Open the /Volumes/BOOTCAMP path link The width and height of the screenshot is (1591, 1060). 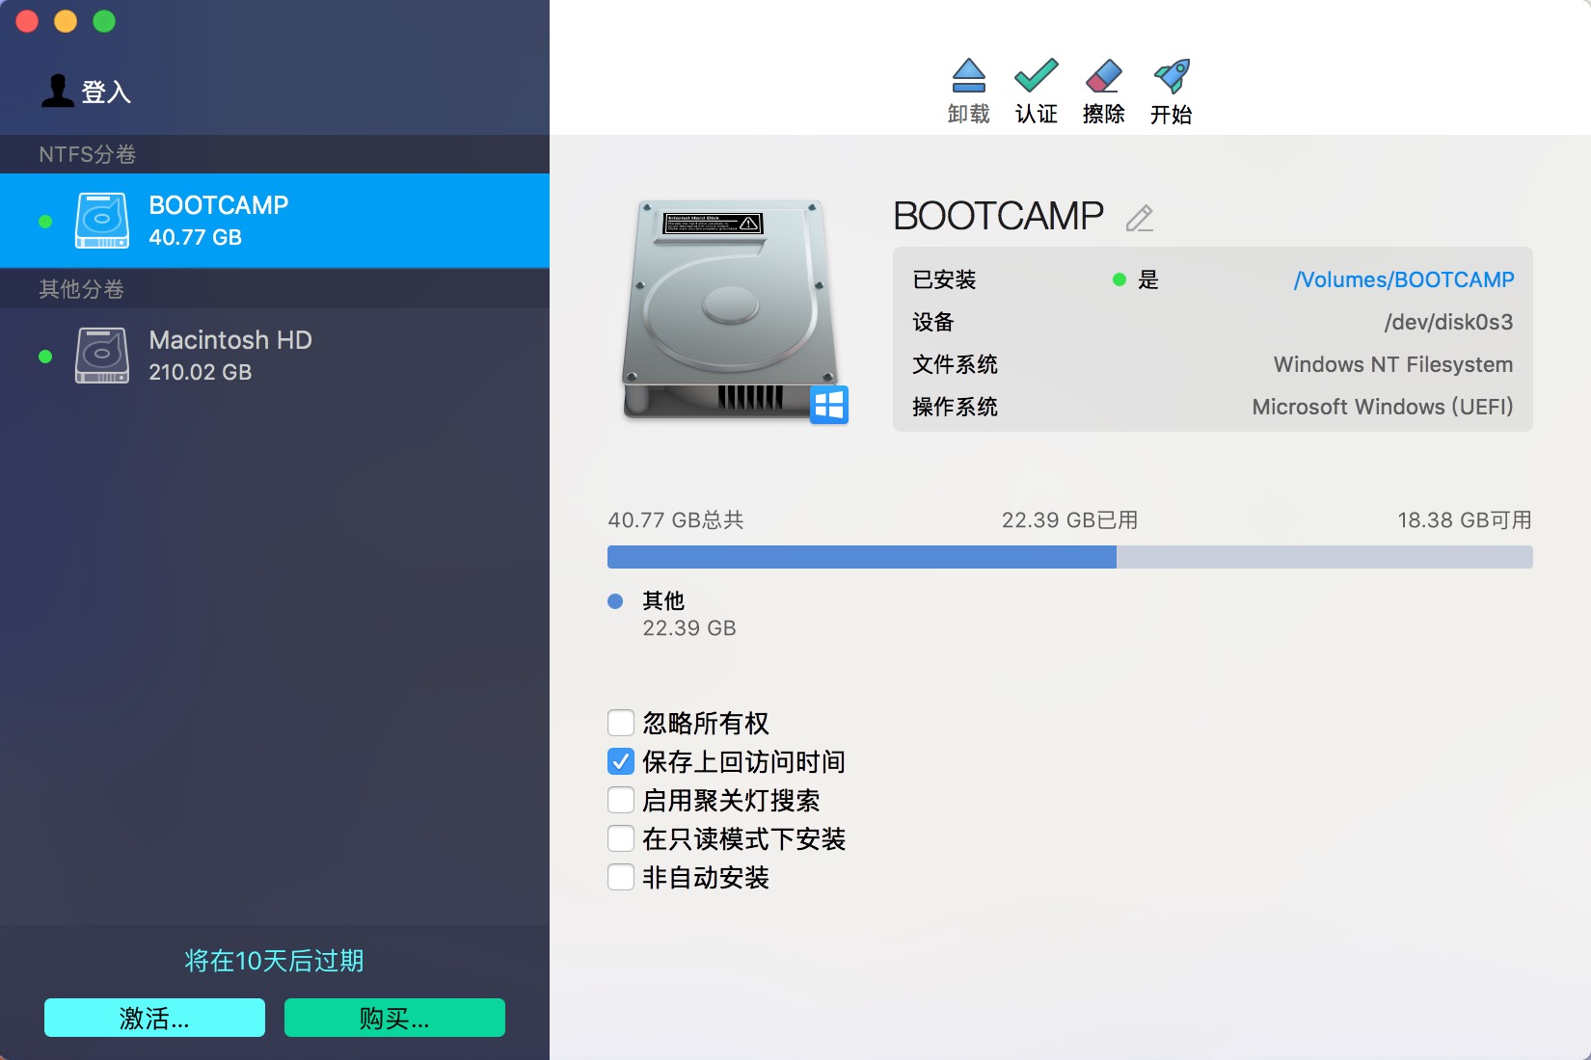click(1403, 279)
